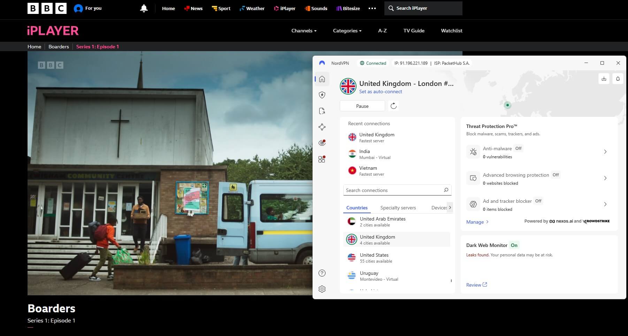This screenshot has height=336, width=628.
Task: Open the apps grid icon in NordVPN sidebar
Action: (321, 159)
